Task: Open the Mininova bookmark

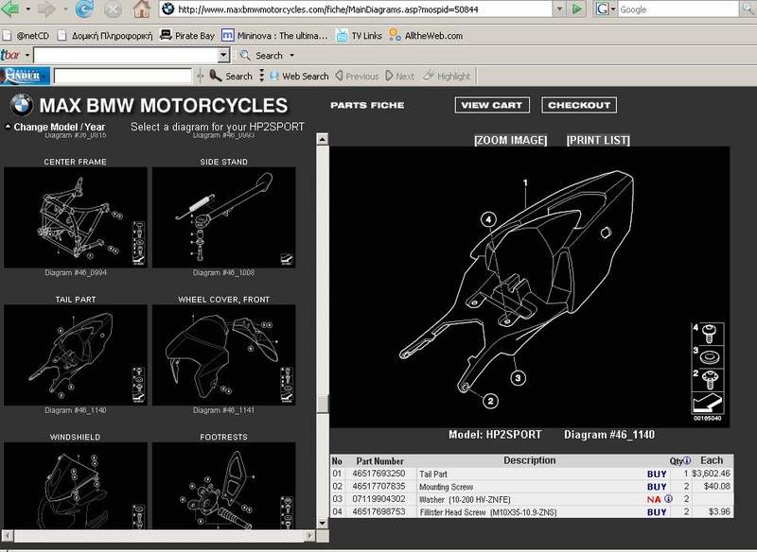Action: [274, 36]
